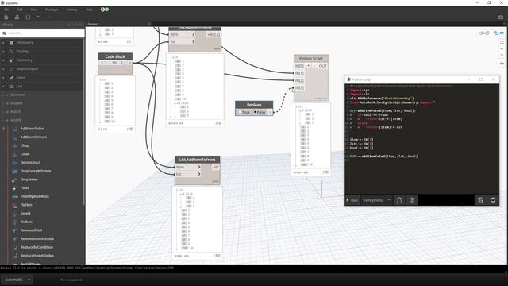Open the Edit menu
Screen dimensions: 508x286
click(x=20, y=10)
